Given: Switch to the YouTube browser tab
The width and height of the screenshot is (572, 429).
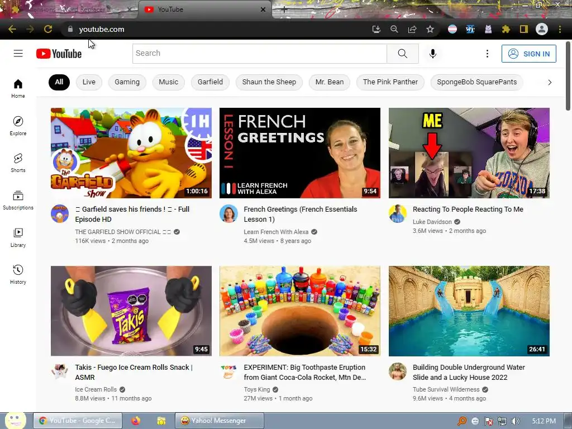Looking at the screenshot, I should click(205, 9).
